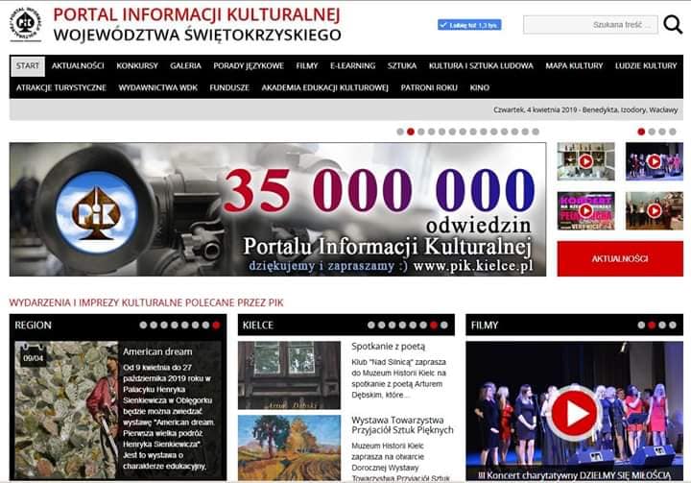Open AKADEMIA EDUKACJI KULTUROWEJ menu item
Image resolution: width=691 pixels, height=483 pixels.
point(324,87)
